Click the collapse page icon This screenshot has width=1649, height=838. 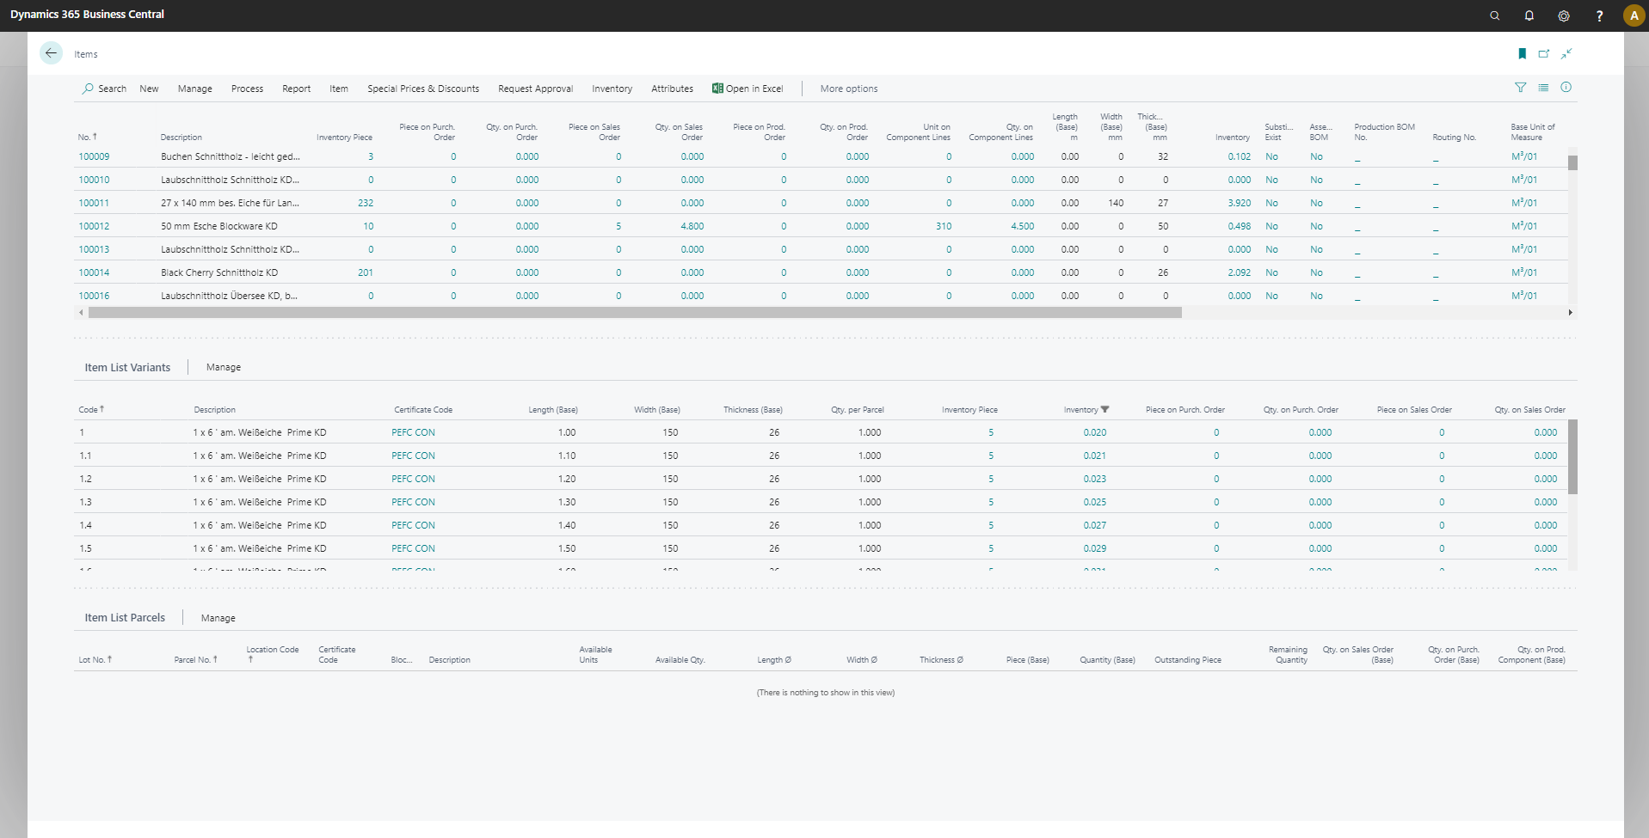tap(1566, 53)
